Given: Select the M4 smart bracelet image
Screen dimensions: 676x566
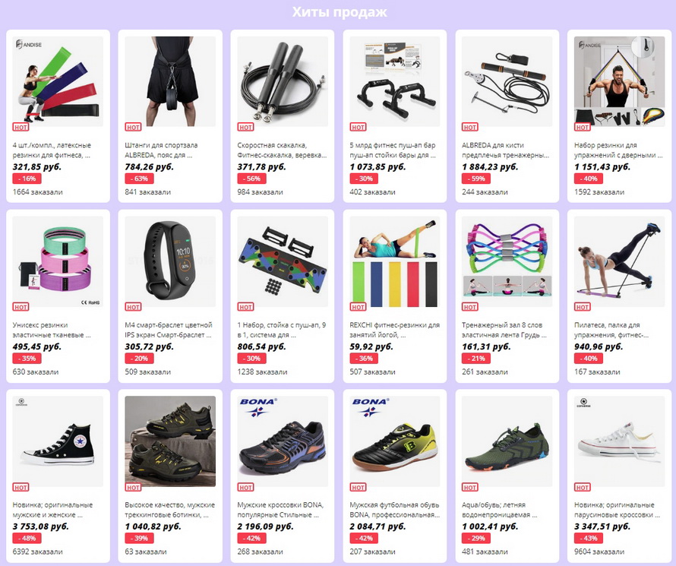Looking at the screenshot, I should [170, 261].
